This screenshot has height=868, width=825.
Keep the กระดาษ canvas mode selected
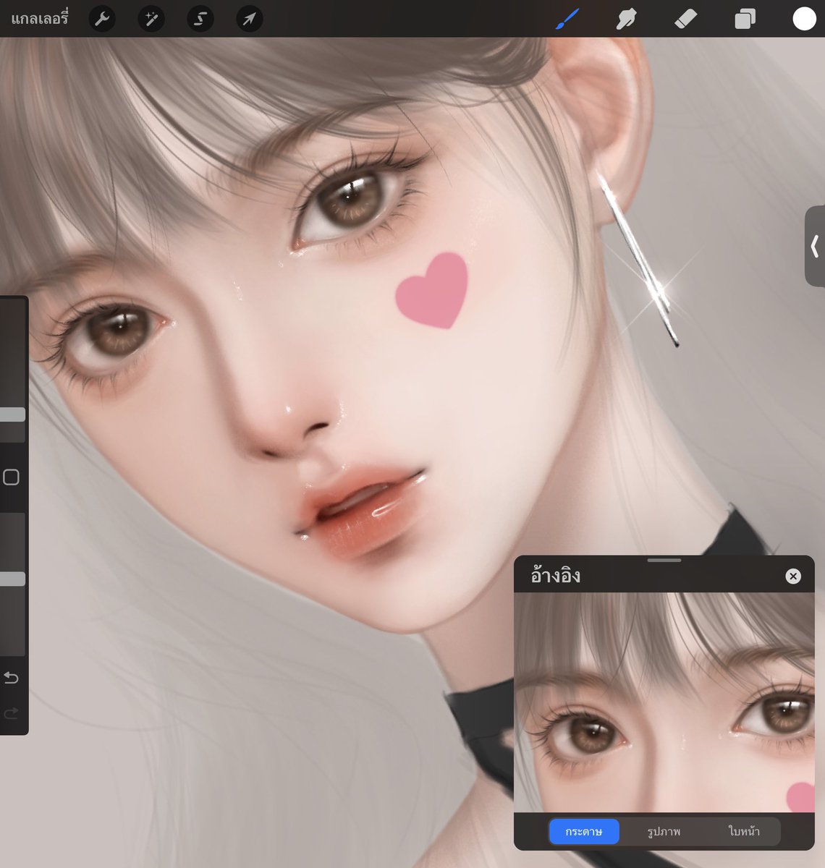pyautogui.click(x=584, y=831)
